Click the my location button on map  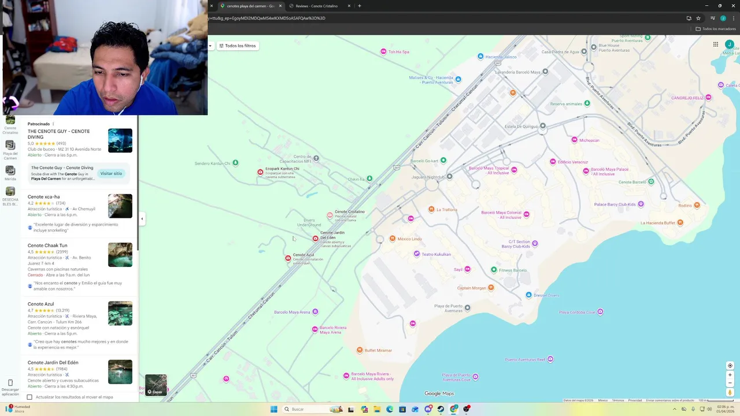(730, 366)
